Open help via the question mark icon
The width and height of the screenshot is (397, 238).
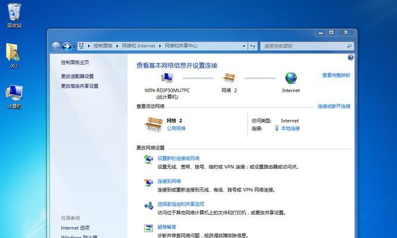point(351,58)
